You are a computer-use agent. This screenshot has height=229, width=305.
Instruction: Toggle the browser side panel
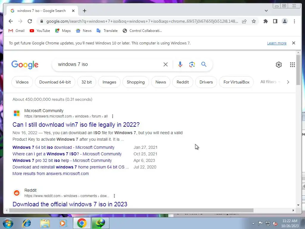[275, 21]
